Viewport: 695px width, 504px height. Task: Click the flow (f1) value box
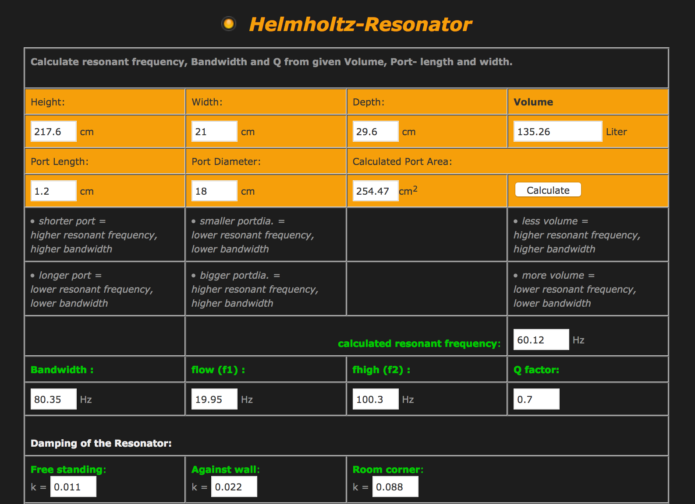coord(214,399)
